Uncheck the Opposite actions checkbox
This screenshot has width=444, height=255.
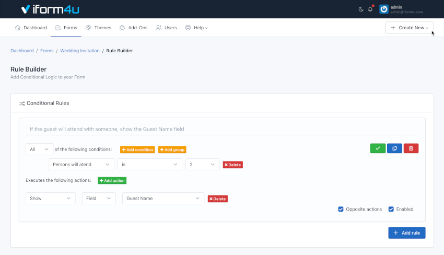[x=341, y=209]
